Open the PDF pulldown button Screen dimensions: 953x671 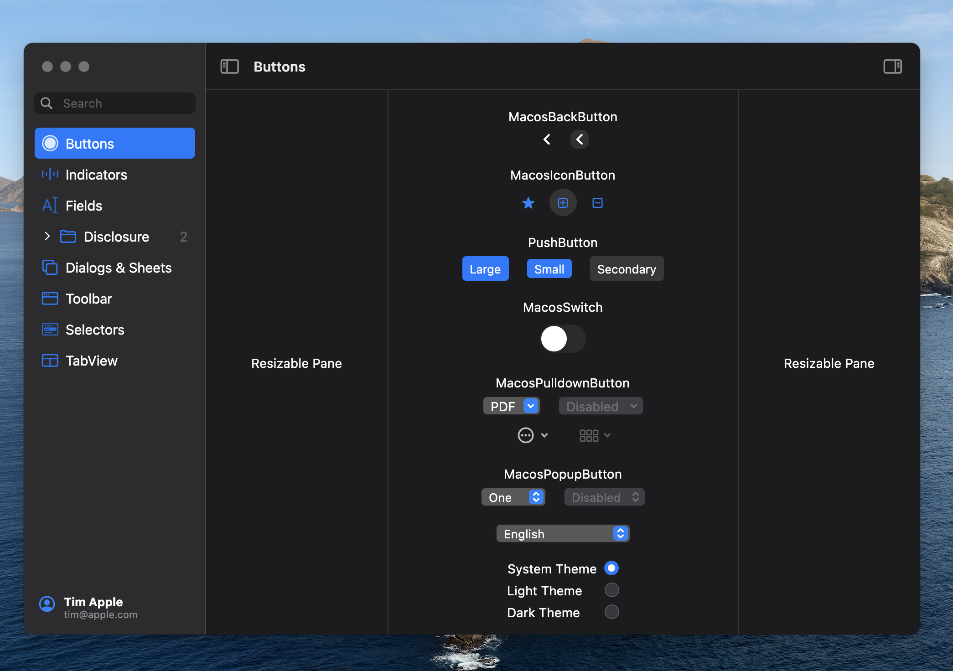click(511, 406)
